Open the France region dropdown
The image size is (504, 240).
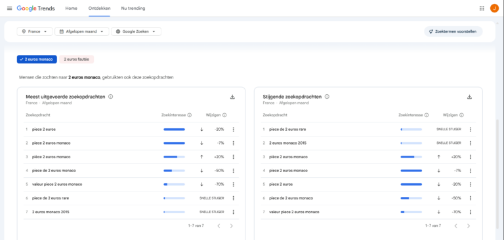(35, 31)
